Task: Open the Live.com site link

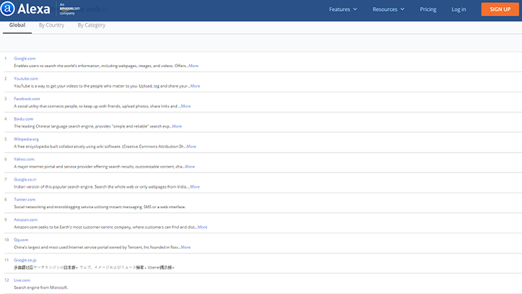Action: tap(22, 280)
